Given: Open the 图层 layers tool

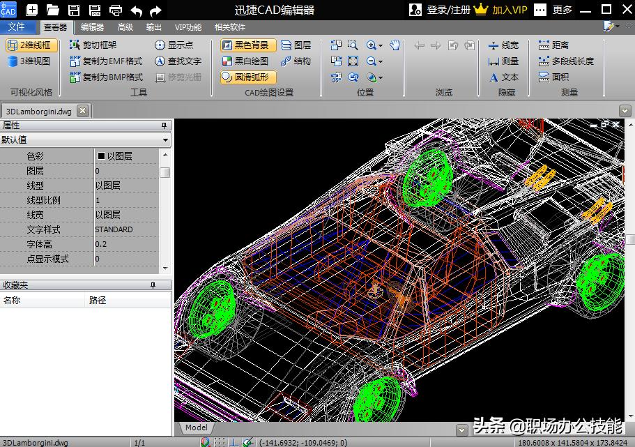Looking at the screenshot, I should coord(296,45).
